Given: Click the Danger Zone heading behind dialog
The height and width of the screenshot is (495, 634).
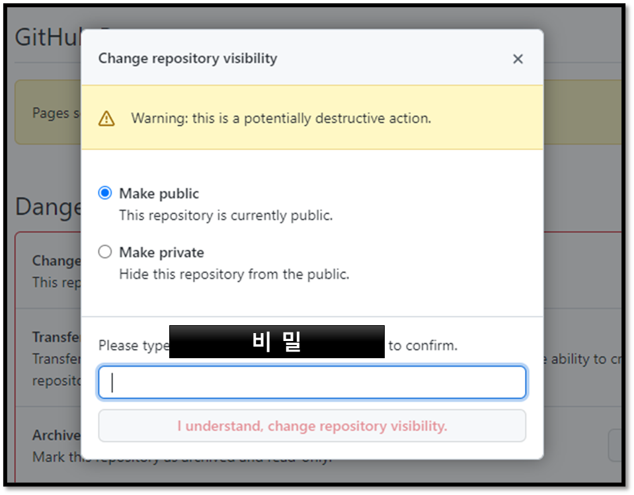Looking at the screenshot, I should (48, 207).
